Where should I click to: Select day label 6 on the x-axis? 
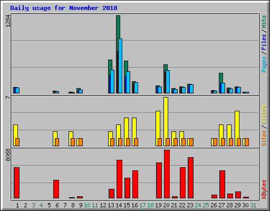point(57,205)
